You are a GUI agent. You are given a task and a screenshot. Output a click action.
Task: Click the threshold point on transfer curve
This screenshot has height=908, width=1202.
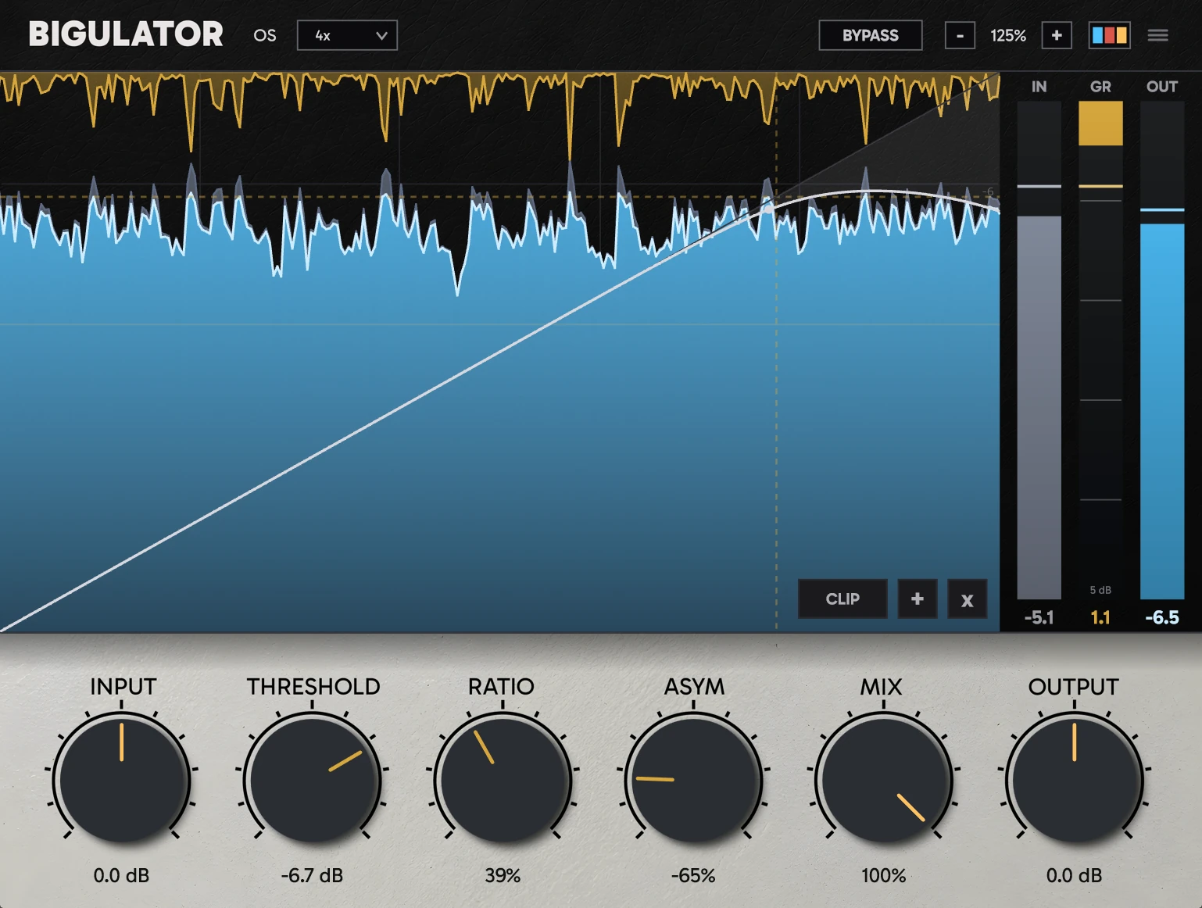click(769, 209)
